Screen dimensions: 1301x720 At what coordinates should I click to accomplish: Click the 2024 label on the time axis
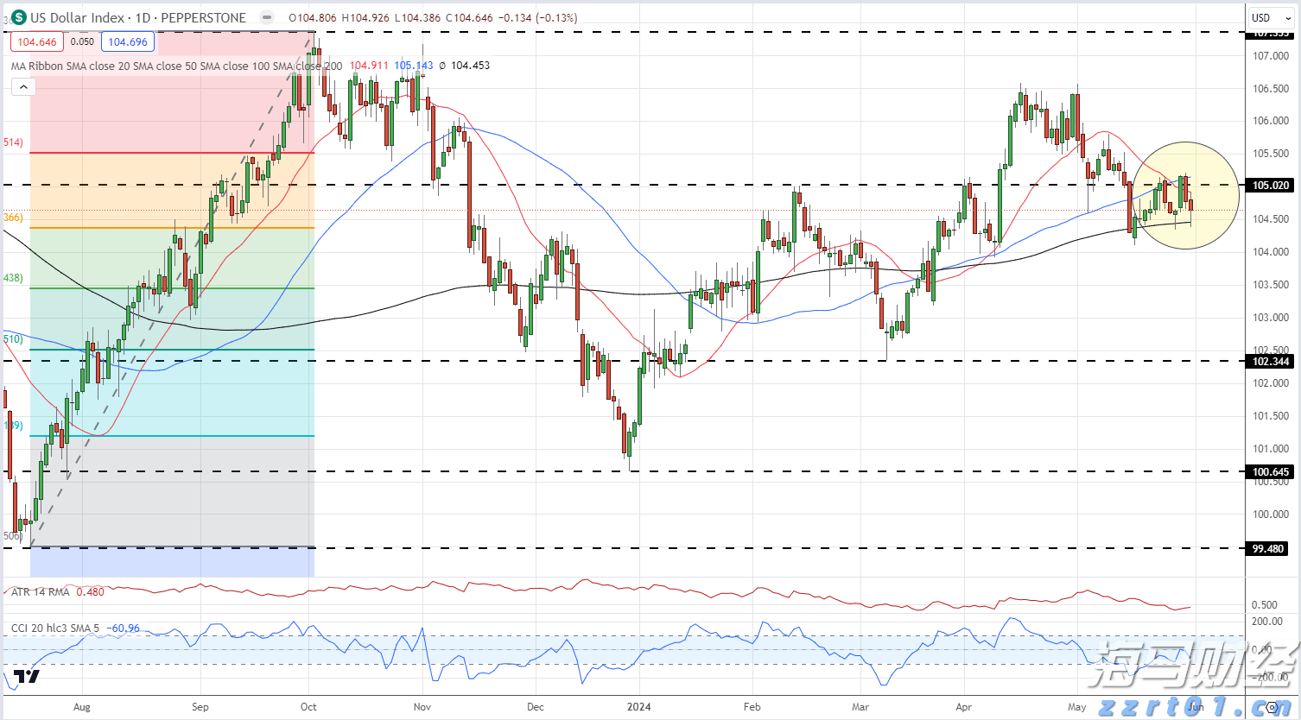pos(639,707)
